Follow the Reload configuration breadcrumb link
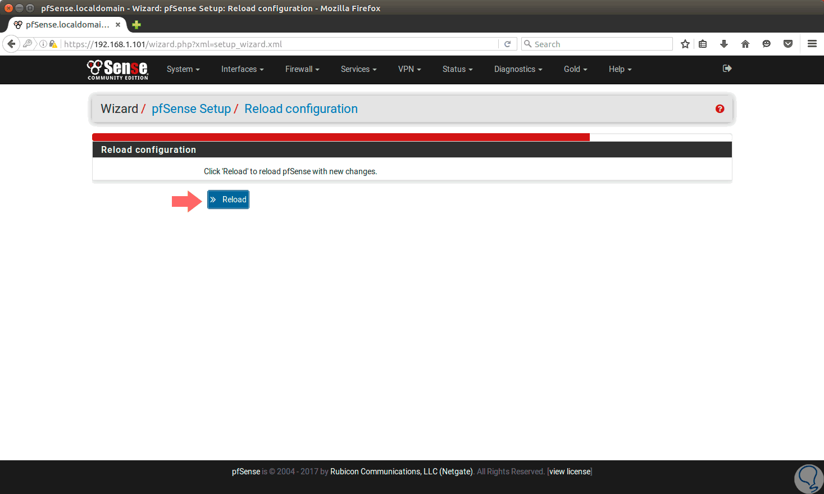The width and height of the screenshot is (824, 494). click(x=301, y=109)
